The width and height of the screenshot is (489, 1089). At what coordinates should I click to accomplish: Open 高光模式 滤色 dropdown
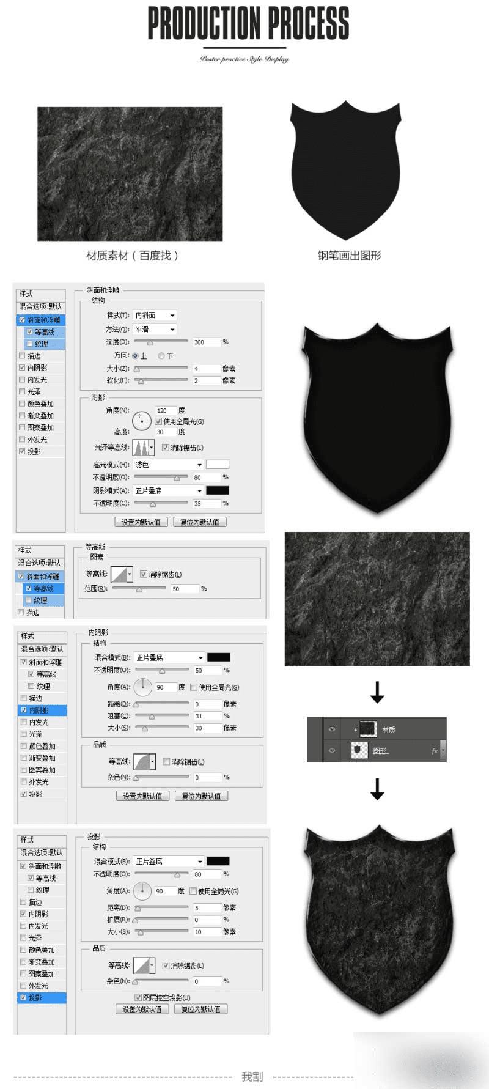pyautogui.click(x=168, y=465)
